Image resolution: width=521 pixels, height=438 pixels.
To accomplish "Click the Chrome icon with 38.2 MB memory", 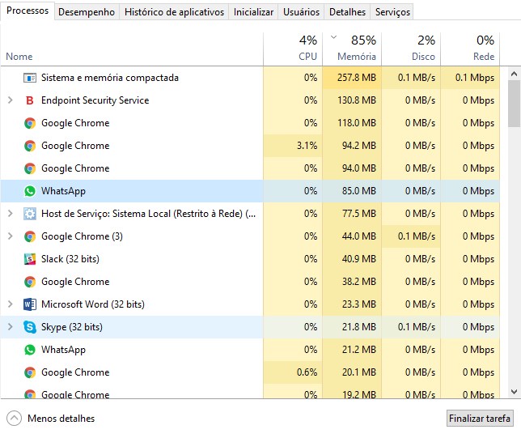I will click(30, 282).
